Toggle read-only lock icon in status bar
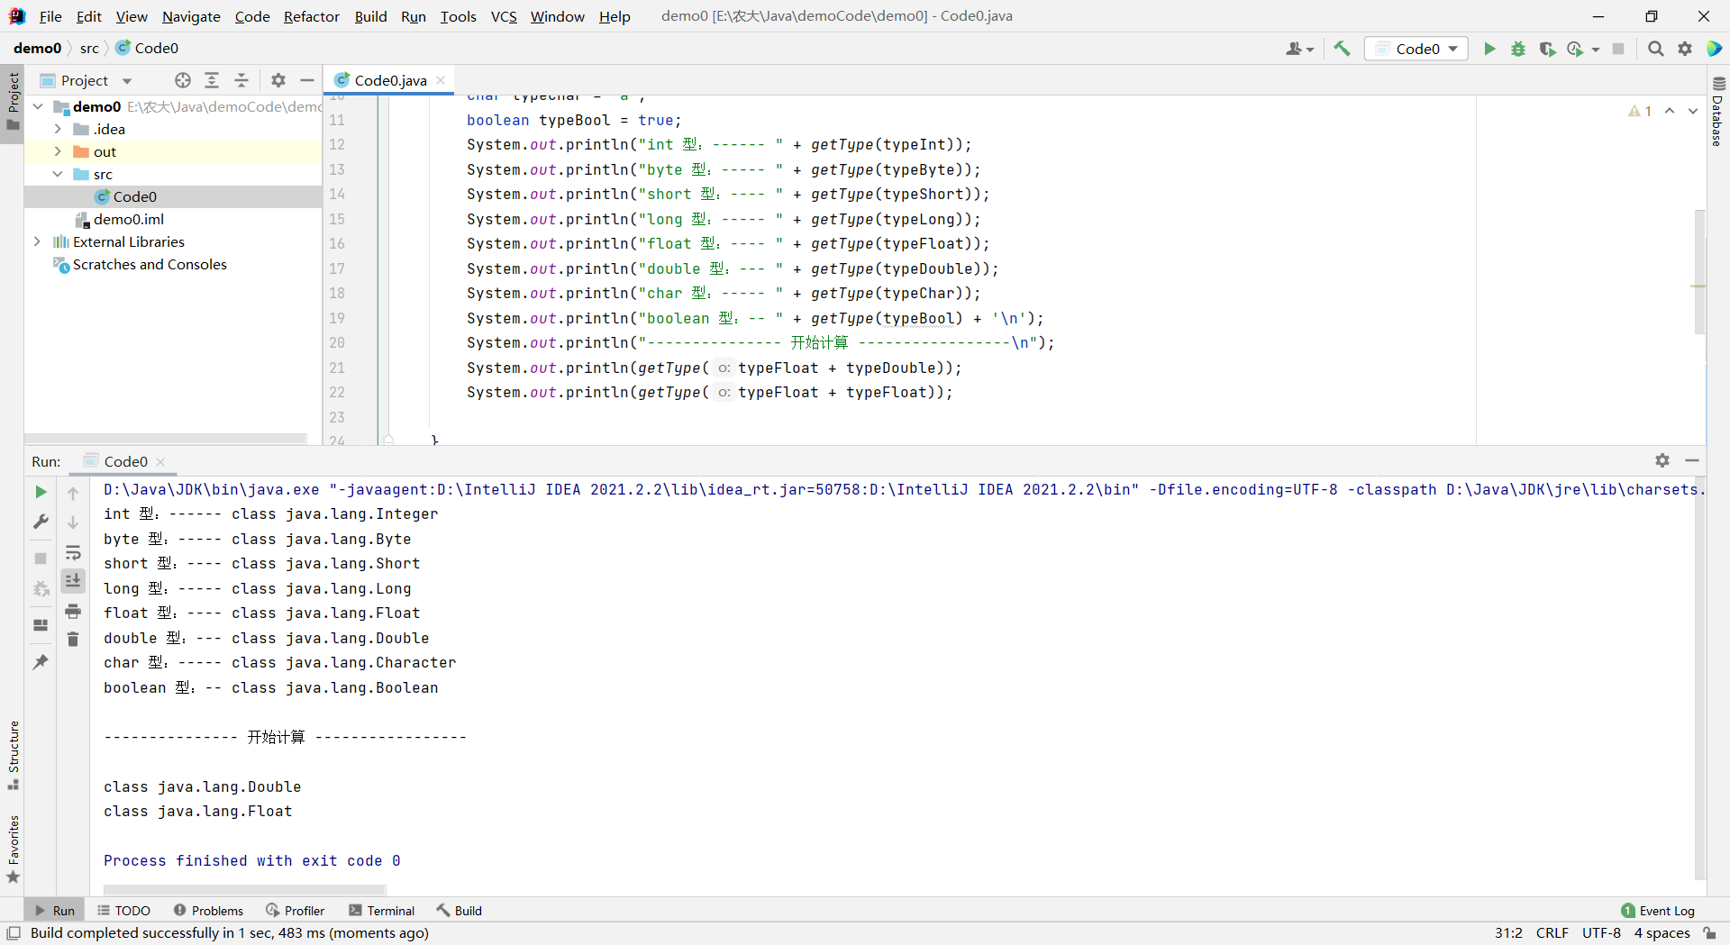Screen dimensions: 1730x945 pyautogui.click(x=1709, y=933)
